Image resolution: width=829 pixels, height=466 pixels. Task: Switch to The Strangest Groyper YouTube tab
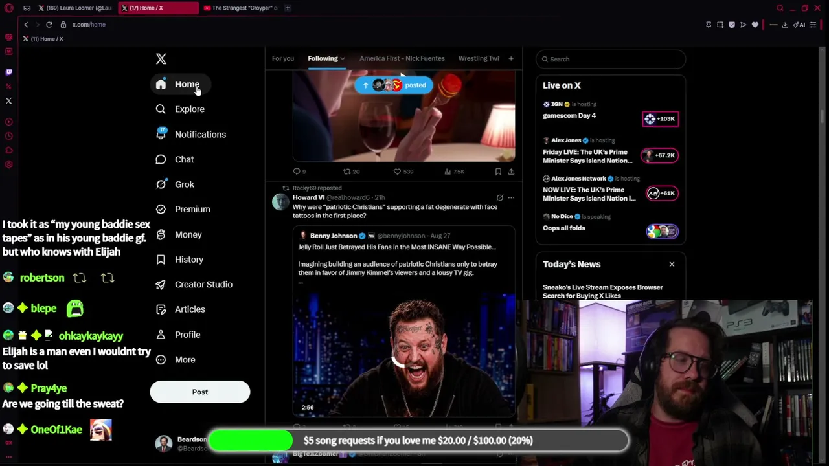click(240, 8)
